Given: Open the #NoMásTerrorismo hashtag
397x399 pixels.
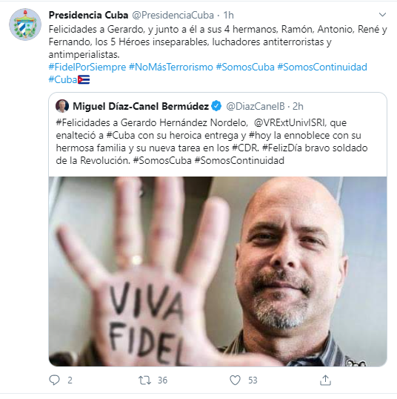Looking at the screenshot, I should click(171, 67).
